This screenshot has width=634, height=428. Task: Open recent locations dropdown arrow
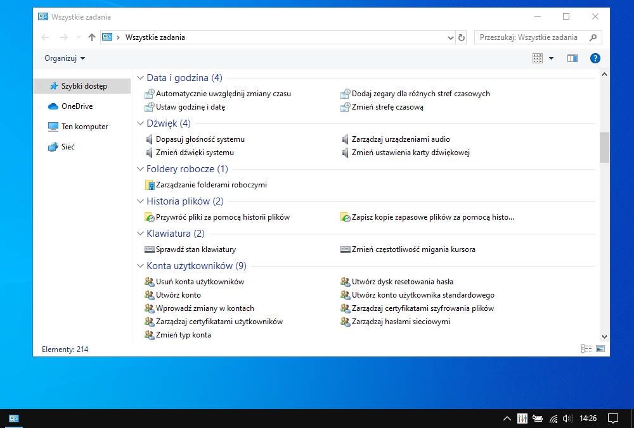pos(79,37)
